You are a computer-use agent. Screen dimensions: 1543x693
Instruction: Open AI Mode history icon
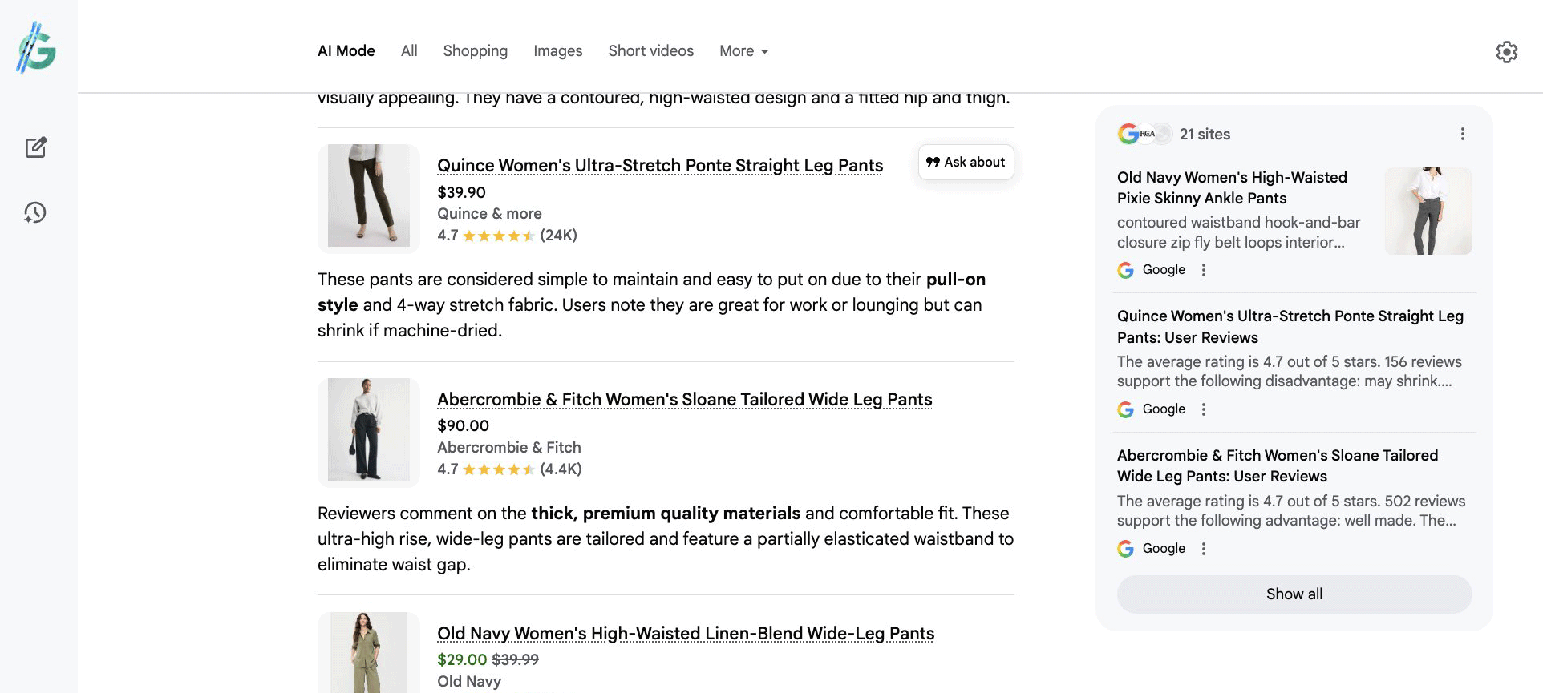35,212
